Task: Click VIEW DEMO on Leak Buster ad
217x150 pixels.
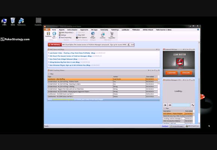Action: tap(186, 73)
